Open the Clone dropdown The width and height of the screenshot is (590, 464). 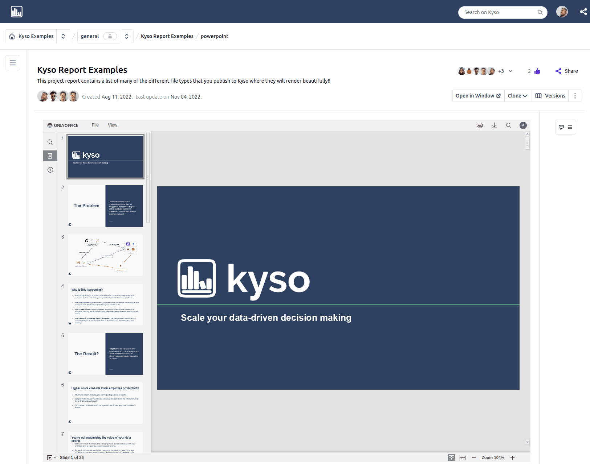(518, 96)
